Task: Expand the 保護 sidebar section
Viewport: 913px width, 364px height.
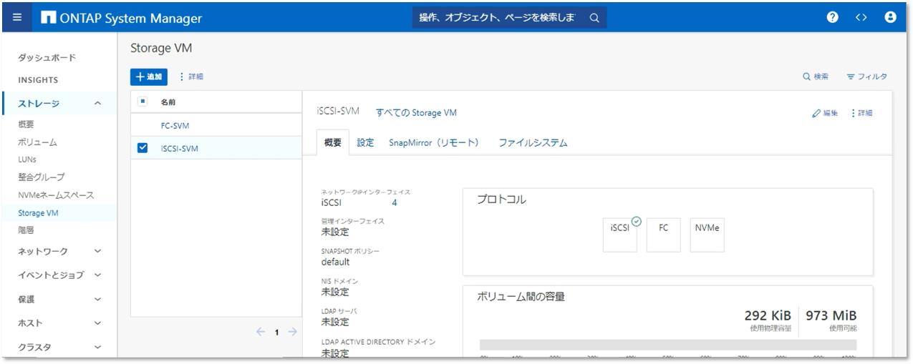Action: (x=97, y=299)
